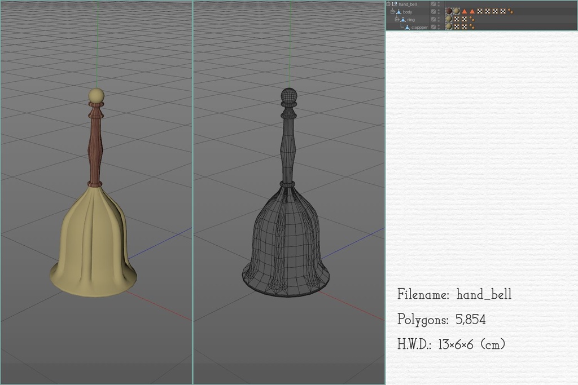Select the second orange selection tag on body
Screen dimensions: 578x385
click(x=472, y=11)
